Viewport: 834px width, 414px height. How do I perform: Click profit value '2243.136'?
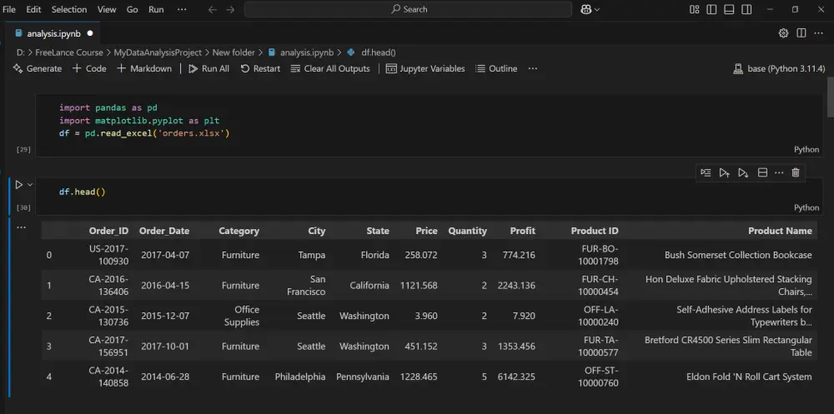[x=516, y=286]
